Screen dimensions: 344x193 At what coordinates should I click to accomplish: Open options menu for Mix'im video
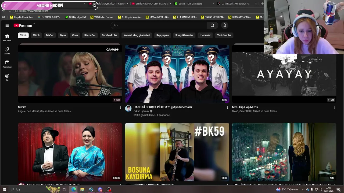(120, 107)
